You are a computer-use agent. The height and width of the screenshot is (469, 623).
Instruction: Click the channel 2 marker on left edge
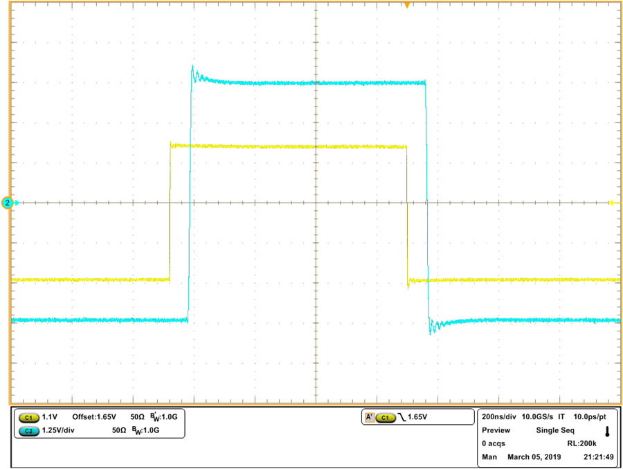coord(6,203)
